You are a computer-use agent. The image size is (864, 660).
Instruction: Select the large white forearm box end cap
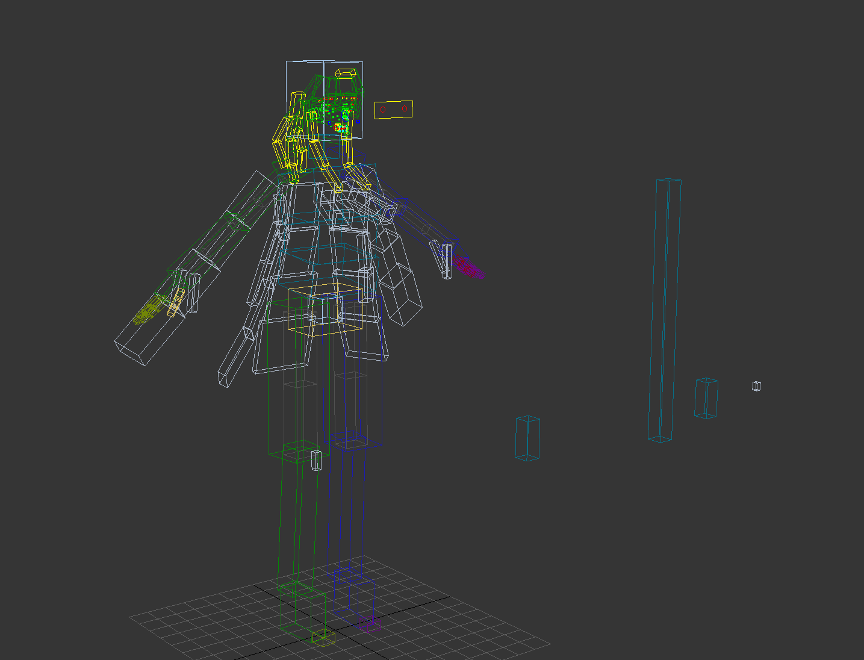coord(131,352)
